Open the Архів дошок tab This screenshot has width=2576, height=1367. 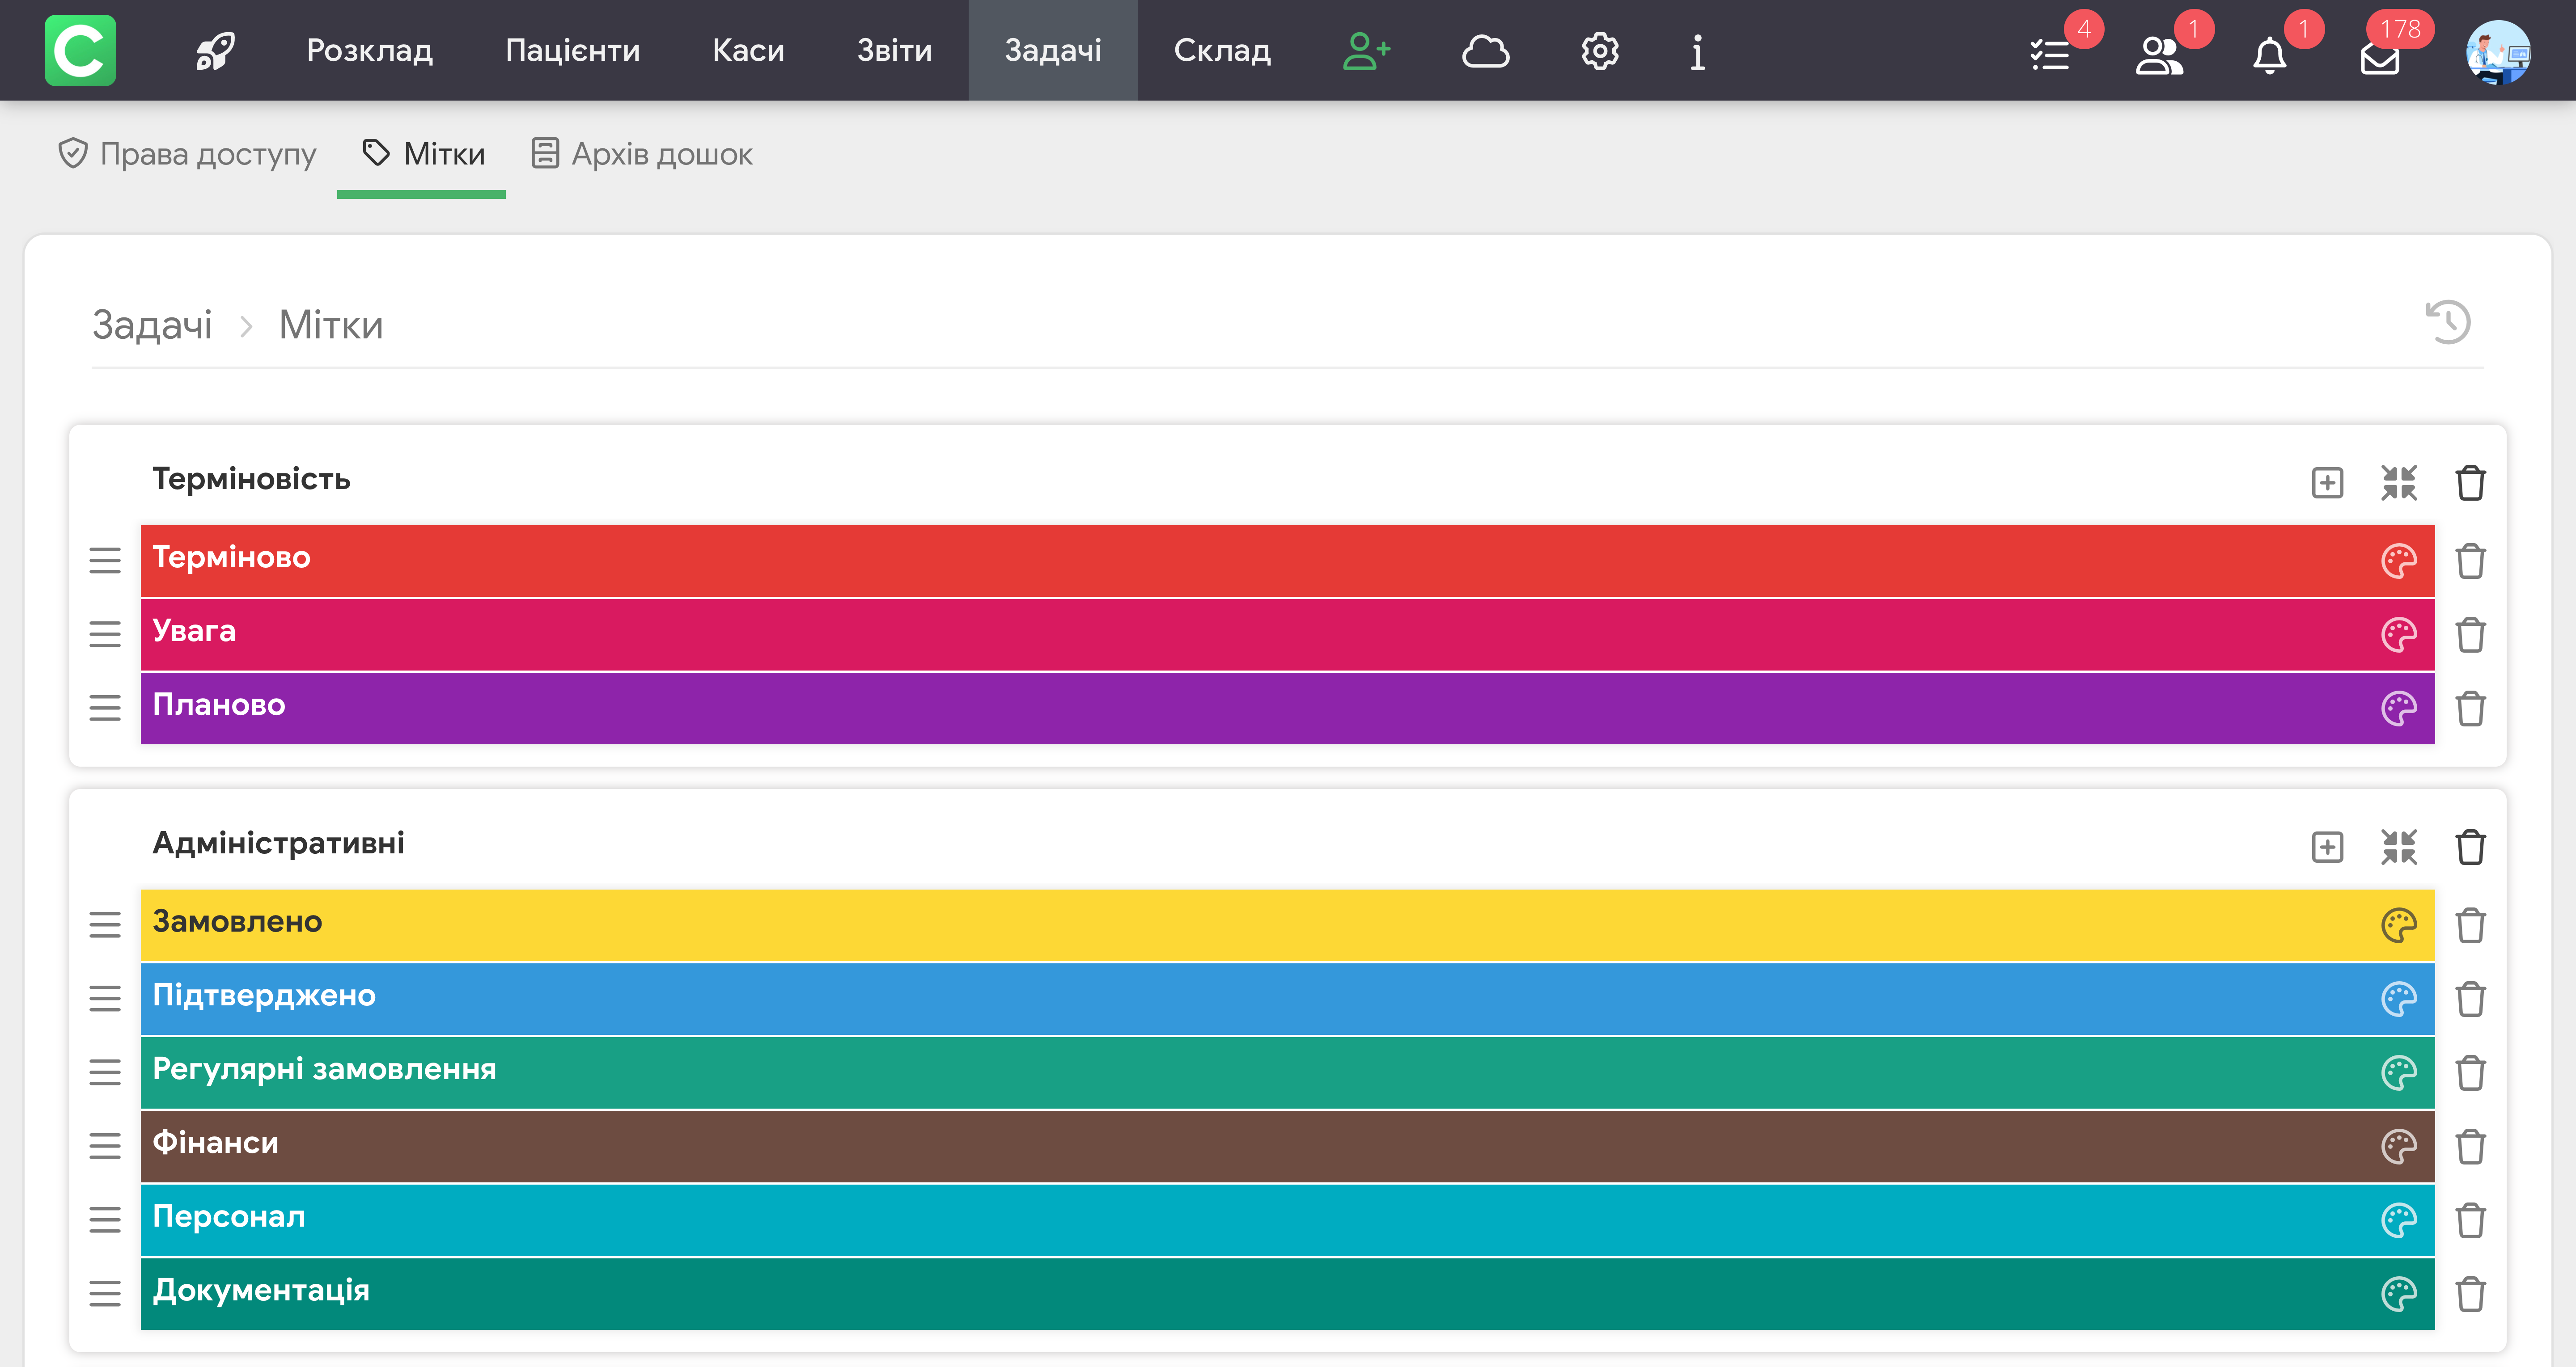coord(642,154)
